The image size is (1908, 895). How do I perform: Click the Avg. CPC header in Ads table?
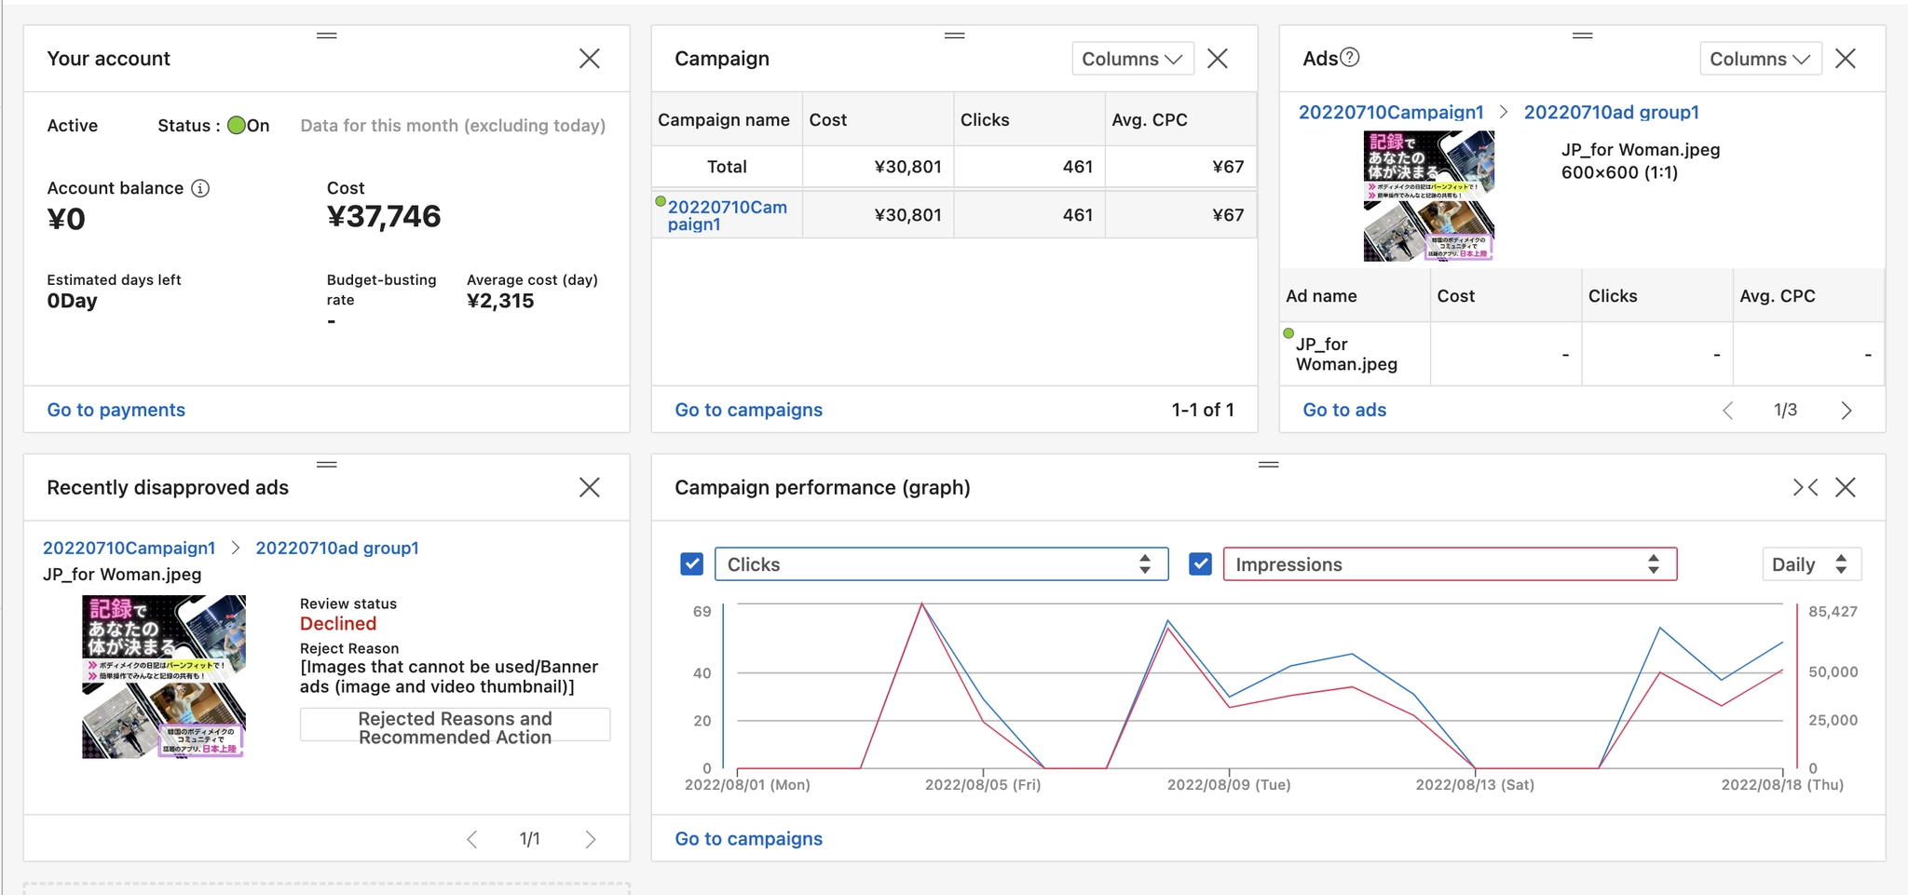(1777, 296)
